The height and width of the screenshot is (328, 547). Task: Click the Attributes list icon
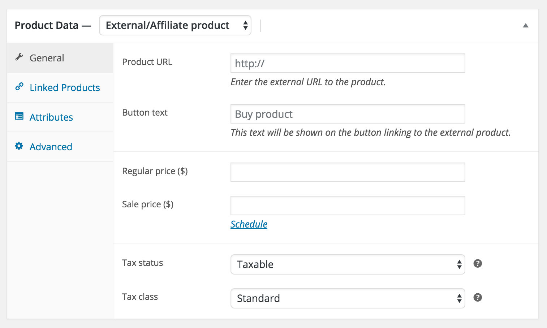pos(19,116)
